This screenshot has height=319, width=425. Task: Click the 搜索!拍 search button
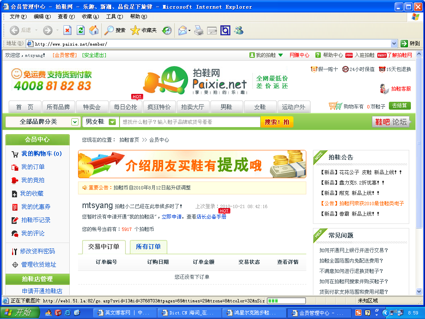(x=277, y=122)
